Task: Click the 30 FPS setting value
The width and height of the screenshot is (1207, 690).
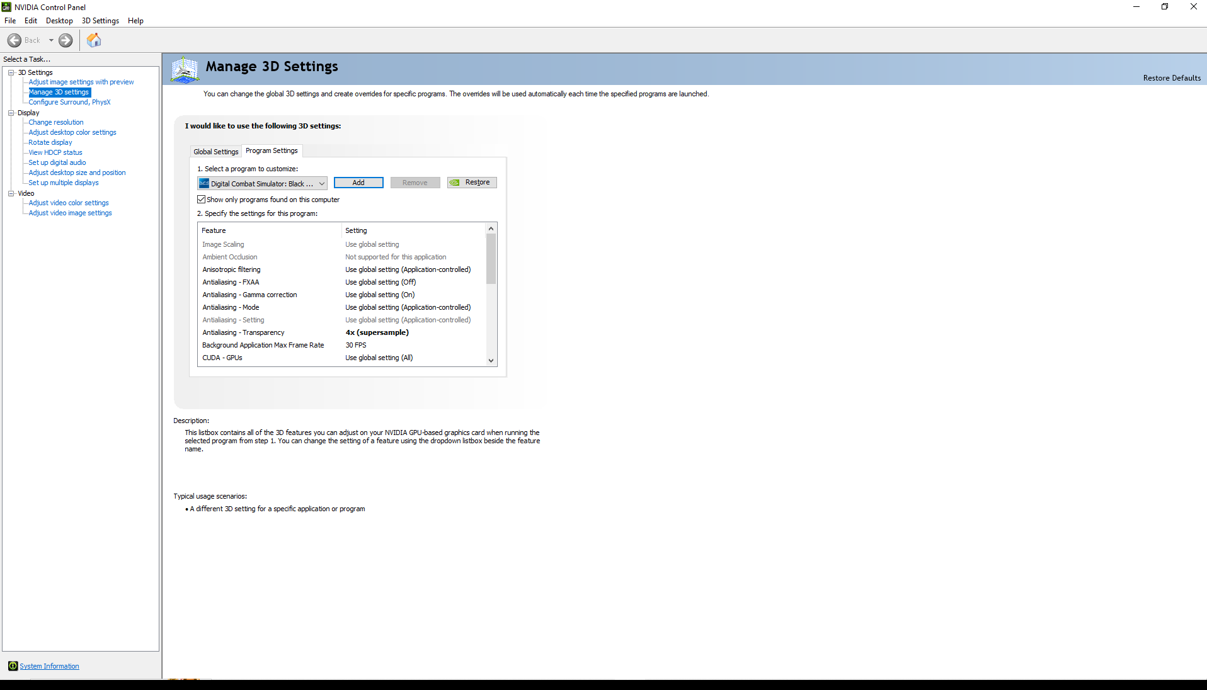Action: [356, 345]
